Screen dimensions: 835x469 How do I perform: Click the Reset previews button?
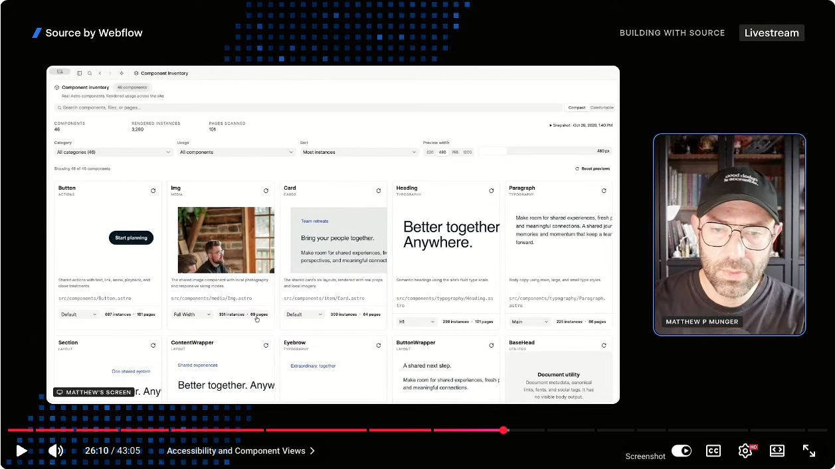(x=593, y=168)
